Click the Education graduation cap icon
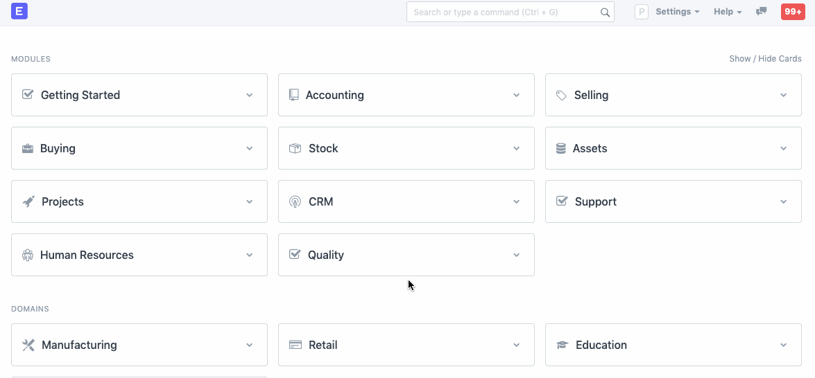 tap(562, 345)
